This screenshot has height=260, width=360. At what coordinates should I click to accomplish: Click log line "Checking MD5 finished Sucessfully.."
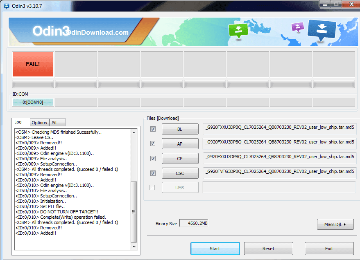pyautogui.click(x=67, y=132)
